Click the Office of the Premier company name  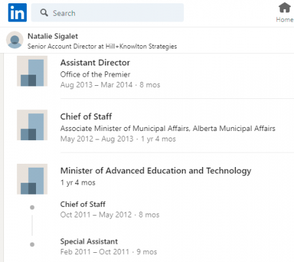pyautogui.click(x=95, y=75)
